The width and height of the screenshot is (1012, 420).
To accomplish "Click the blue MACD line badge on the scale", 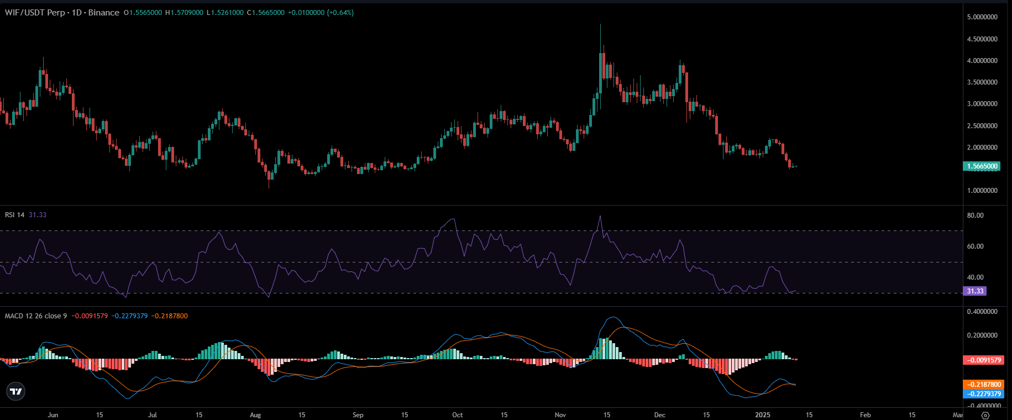I will coord(983,393).
